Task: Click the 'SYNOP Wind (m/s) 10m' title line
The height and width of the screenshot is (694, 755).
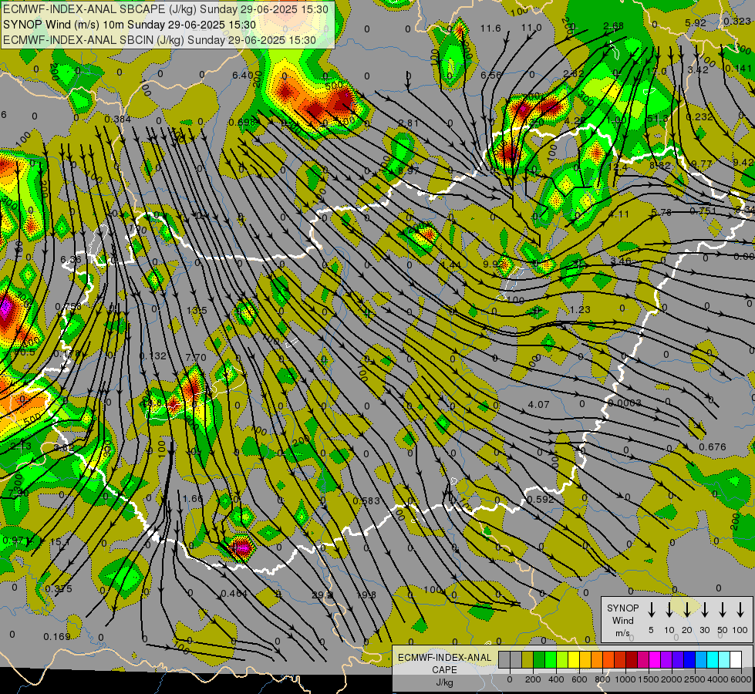Action: 130,25
